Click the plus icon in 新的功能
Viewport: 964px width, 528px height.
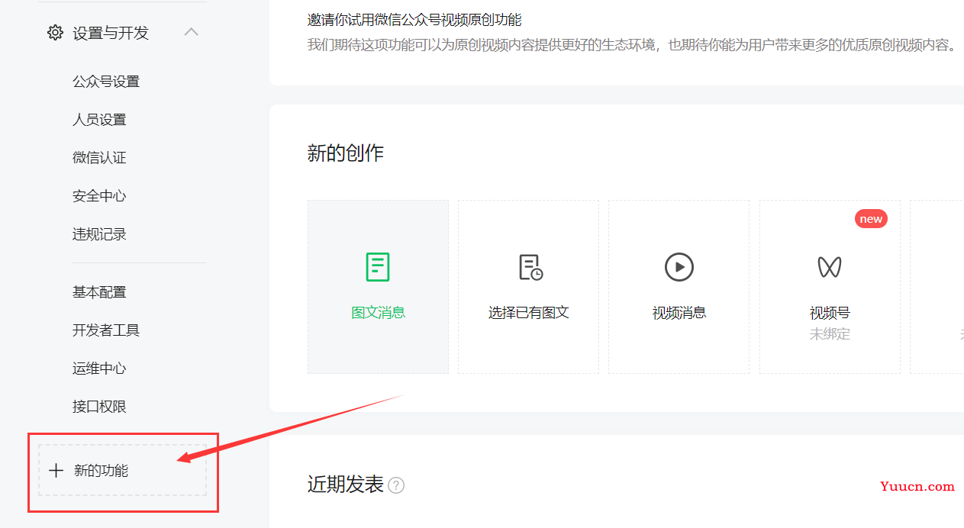point(56,471)
